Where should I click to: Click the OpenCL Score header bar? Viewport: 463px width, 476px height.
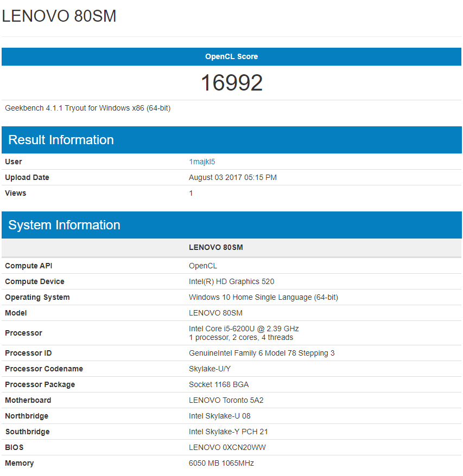click(231, 56)
